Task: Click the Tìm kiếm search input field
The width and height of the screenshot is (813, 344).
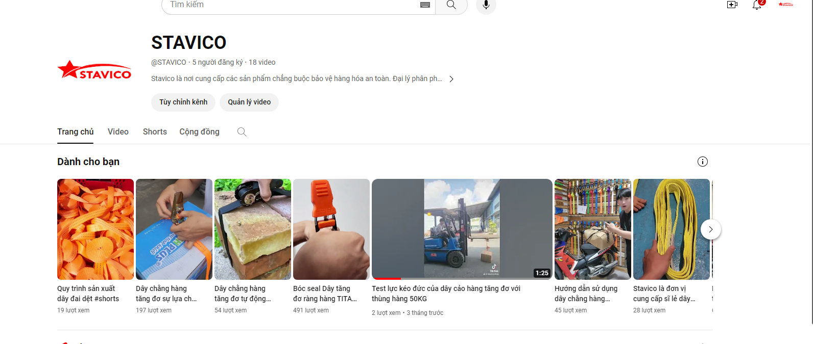Action: click(291, 5)
